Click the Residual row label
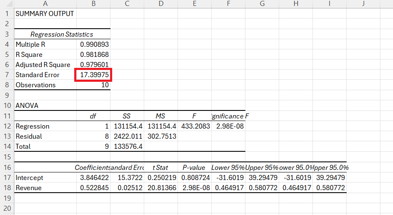Image resolution: width=393 pixels, height=215 pixels. [45, 136]
